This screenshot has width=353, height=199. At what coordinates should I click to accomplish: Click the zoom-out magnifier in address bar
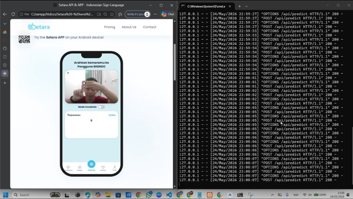[105, 14]
